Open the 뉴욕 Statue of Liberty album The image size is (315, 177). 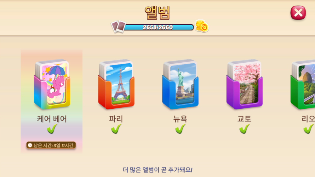tap(180, 84)
